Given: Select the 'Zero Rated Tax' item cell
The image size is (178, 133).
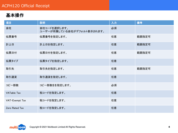Looking at the screenshot, I should (x=21, y=109).
